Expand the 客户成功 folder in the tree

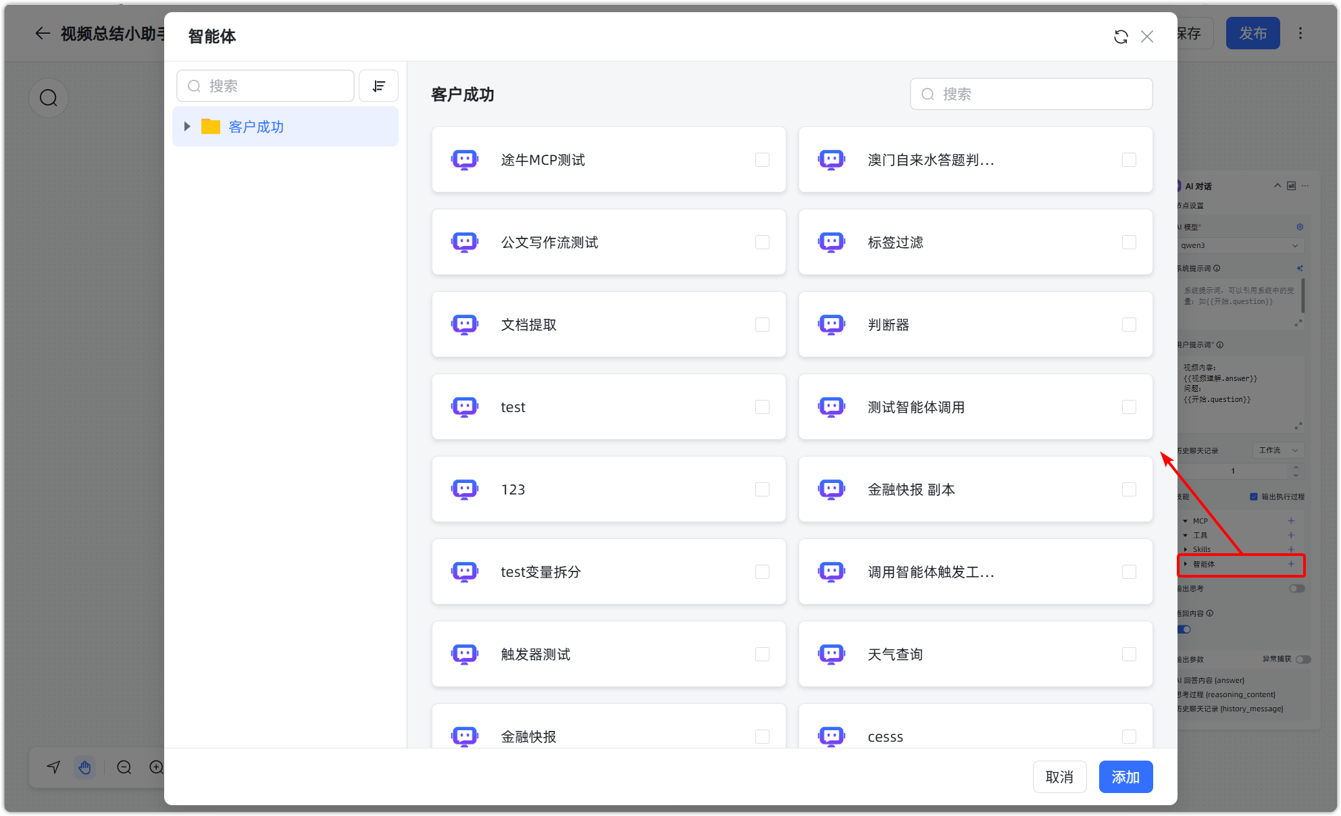coord(187,126)
